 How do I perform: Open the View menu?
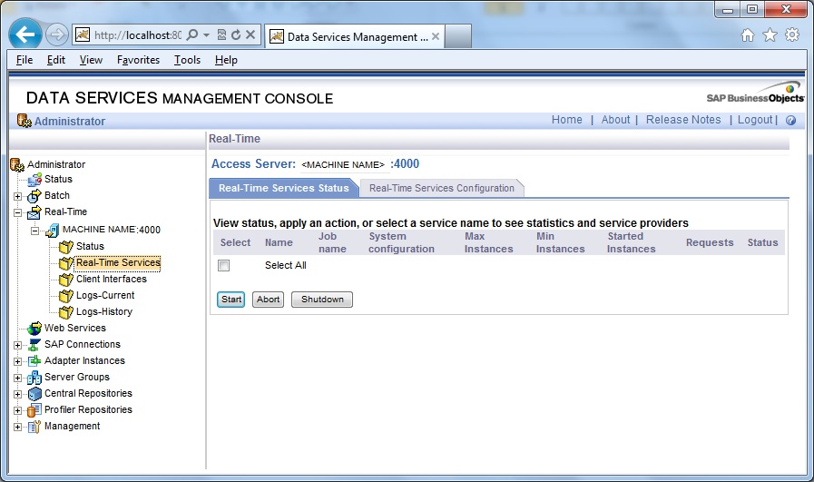(91, 60)
